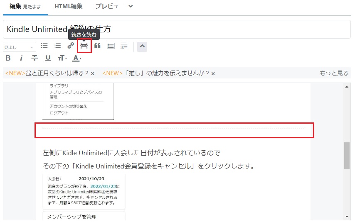Viewport: 355px width, 222px height.
Task: Dismiss the 盆と正月くらいは帰る？ topic
Action: pyautogui.click(x=93, y=73)
